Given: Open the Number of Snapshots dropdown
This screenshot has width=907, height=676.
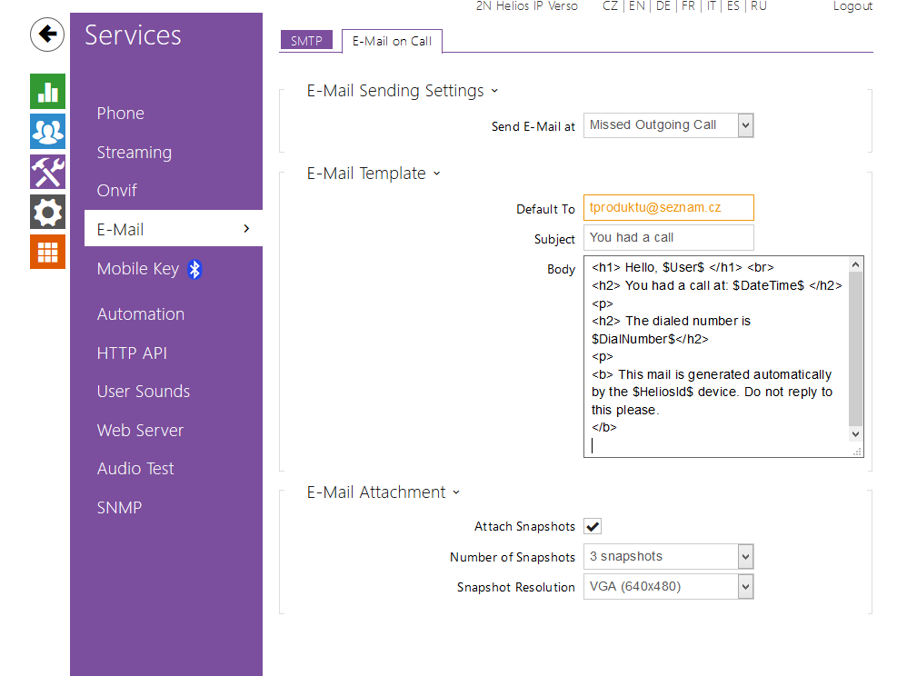Looking at the screenshot, I should pos(669,557).
